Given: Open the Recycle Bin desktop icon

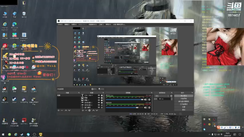Looking at the screenshot, I should pos(24,15).
